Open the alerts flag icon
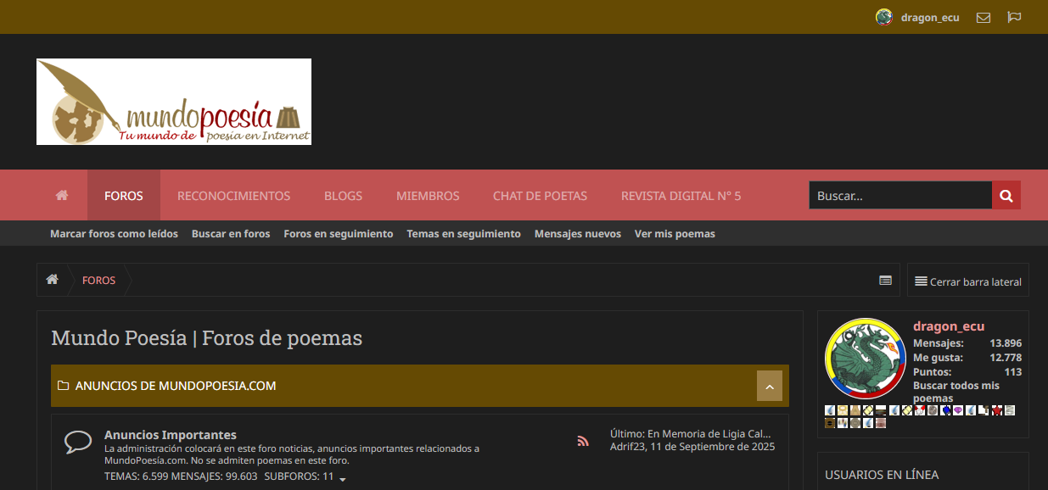Screen dimensions: 1048x490 click(x=1014, y=17)
